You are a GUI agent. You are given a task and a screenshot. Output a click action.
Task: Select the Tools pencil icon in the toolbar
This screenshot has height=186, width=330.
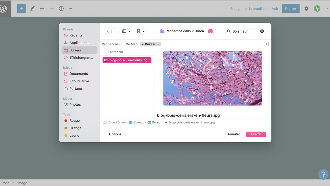coord(32,8)
